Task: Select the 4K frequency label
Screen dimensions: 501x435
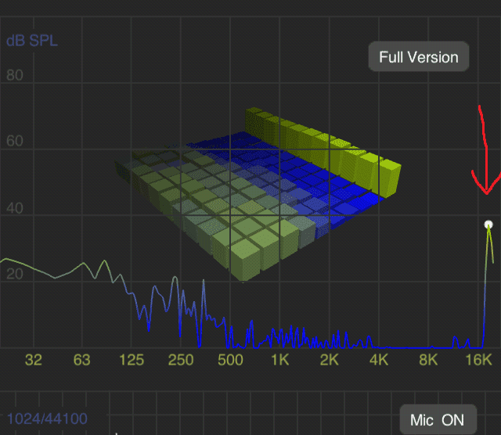Action: coord(379,360)
